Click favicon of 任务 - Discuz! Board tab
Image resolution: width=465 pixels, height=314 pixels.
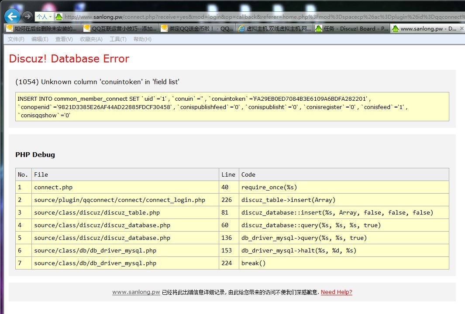[319, 29]
